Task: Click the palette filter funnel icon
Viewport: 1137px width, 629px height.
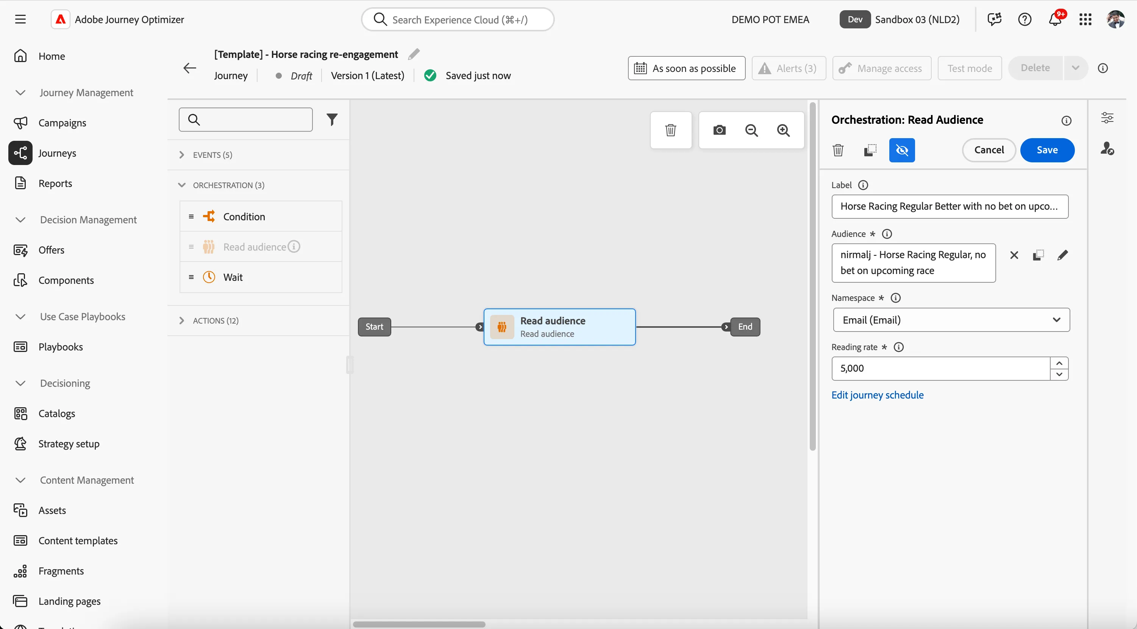Action: (x=332, y=120)
